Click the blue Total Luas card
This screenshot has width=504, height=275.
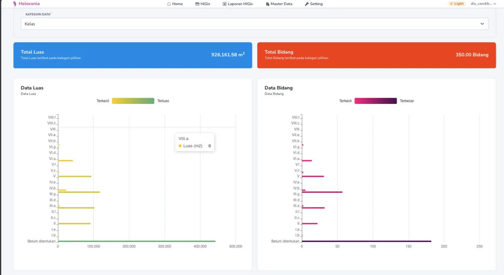[x=133, y=55]
